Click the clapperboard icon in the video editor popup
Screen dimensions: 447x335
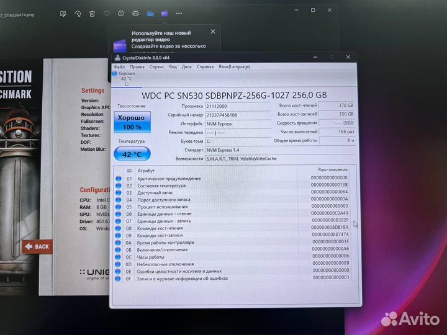[x=120, y=45]
